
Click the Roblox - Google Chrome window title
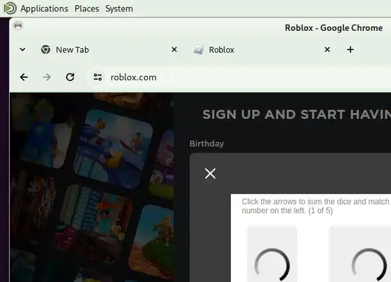coord(334,28)
